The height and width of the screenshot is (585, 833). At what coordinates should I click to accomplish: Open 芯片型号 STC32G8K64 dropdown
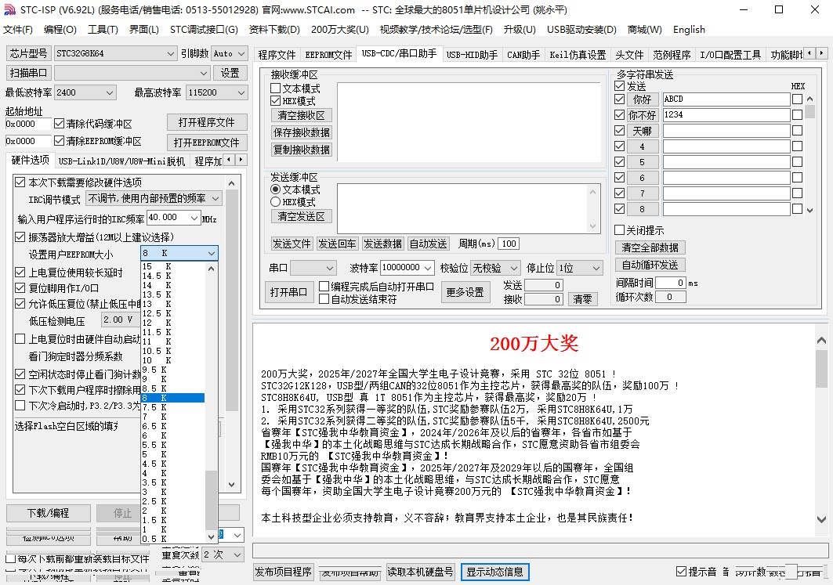pyautogui.click(x=115, y=53)
